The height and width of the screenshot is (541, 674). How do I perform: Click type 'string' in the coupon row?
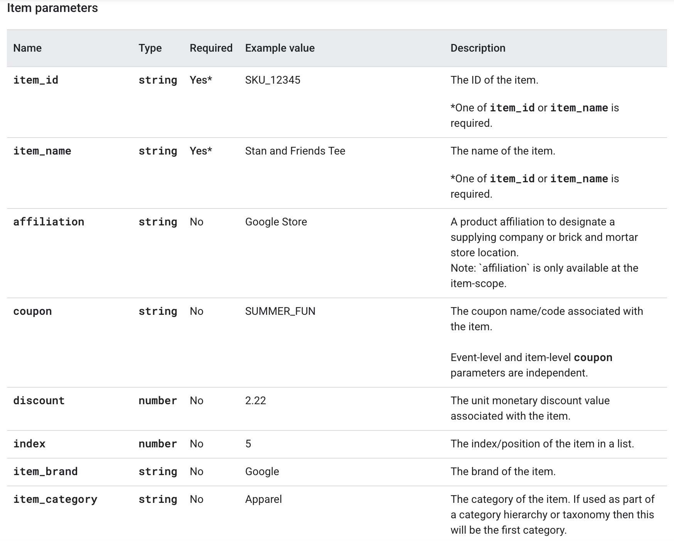pyautogui.click(x=158, y=311)
